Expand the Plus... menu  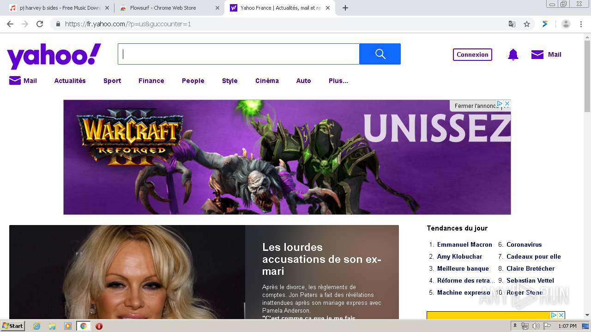click(338, 81)
